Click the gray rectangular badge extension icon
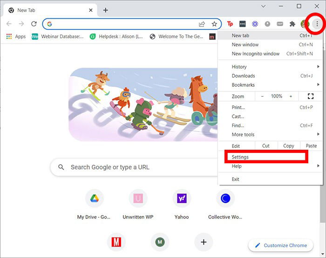Image resolution: width=326 pixels, height=258 pixels. coord(280,24)
